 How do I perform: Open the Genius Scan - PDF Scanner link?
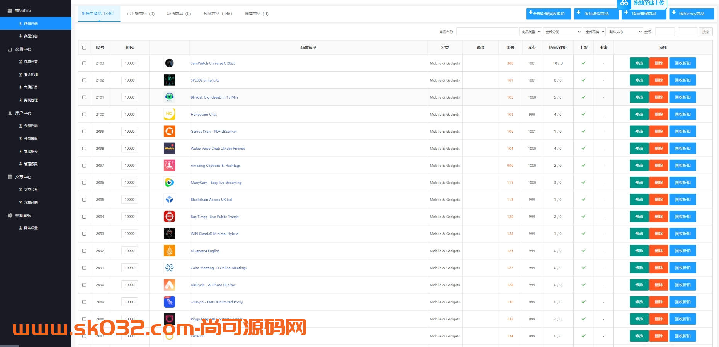pos(214,132)
